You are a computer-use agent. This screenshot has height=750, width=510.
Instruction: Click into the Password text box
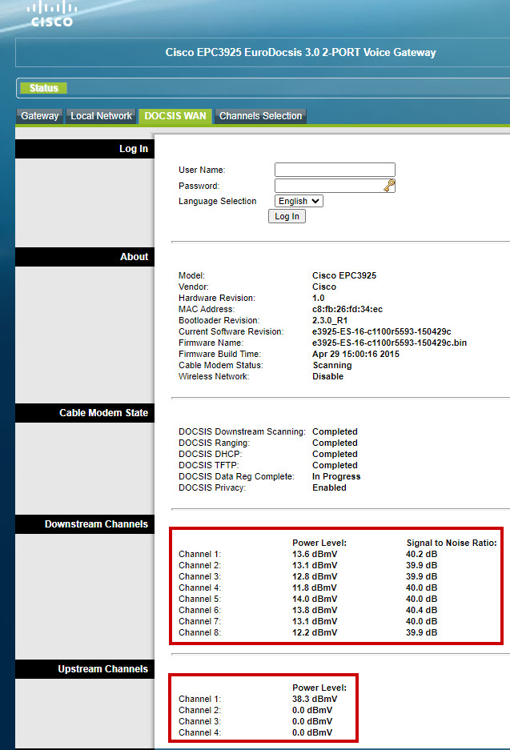click(x=328, y=186)
